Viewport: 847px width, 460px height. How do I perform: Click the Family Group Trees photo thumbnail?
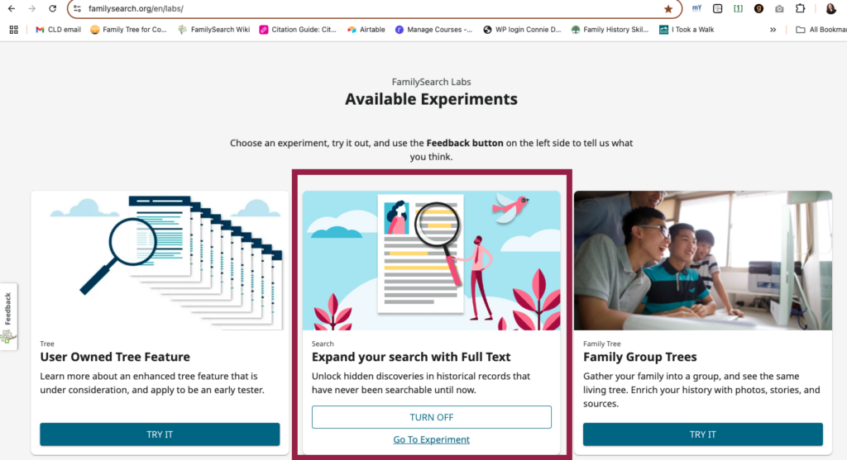click(x=703, y=260)
